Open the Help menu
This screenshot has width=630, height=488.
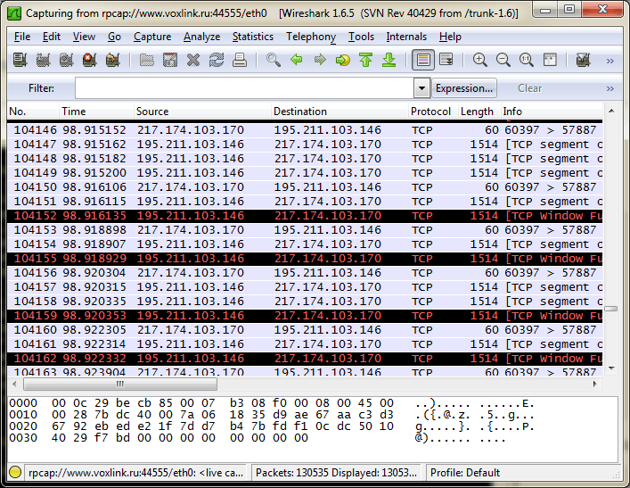click(450, 37)
